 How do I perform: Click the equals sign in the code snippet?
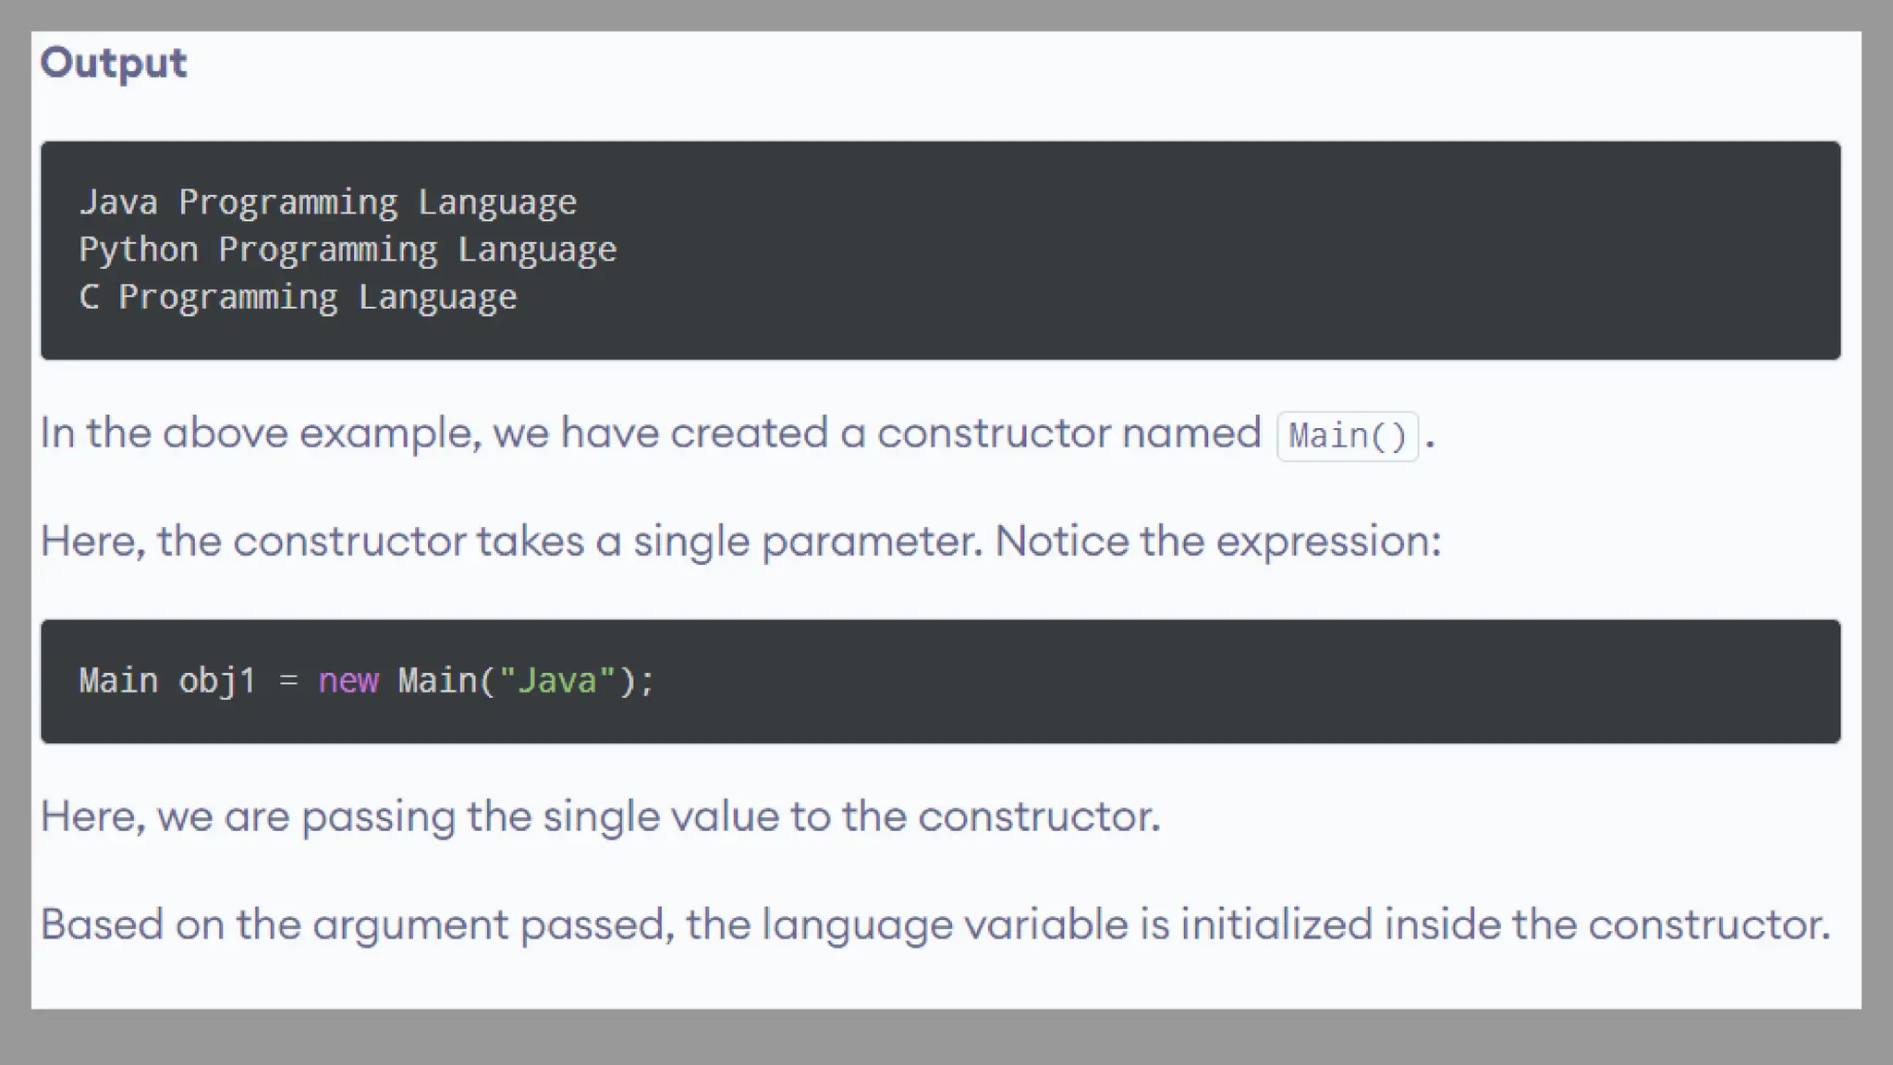point(288,681)
